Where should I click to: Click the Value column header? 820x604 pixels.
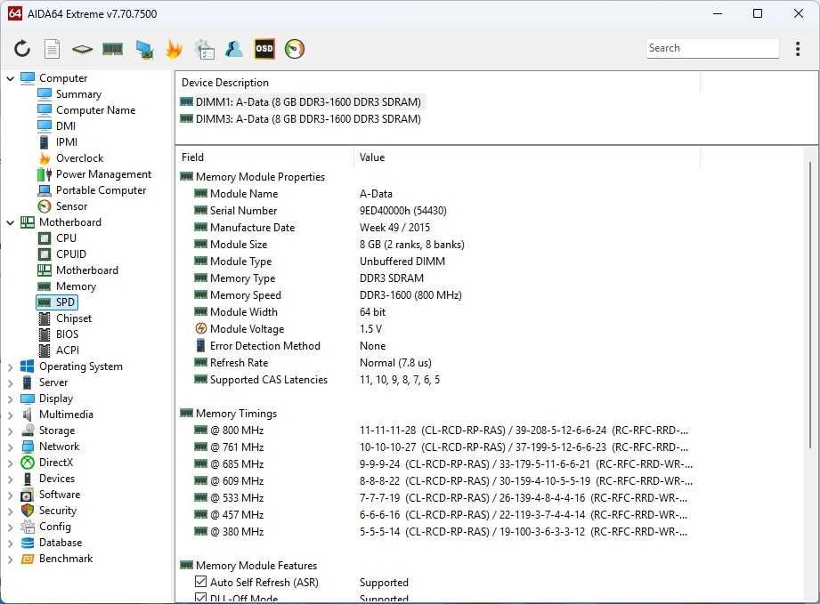click(526, 157)
